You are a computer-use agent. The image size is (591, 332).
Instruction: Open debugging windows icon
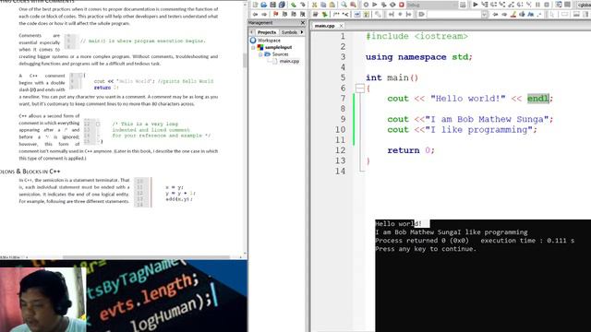[x=558, y=5]
